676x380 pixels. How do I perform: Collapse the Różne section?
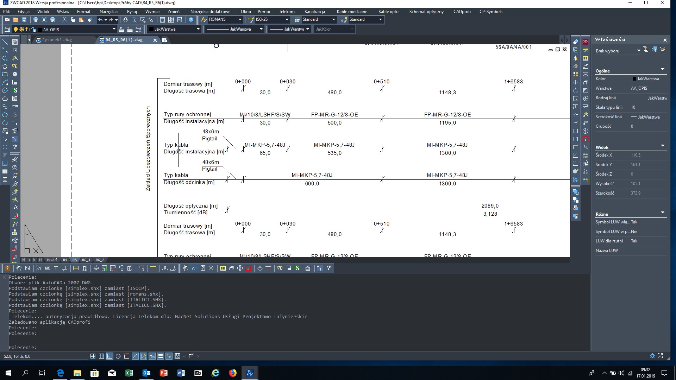(663, 213)
